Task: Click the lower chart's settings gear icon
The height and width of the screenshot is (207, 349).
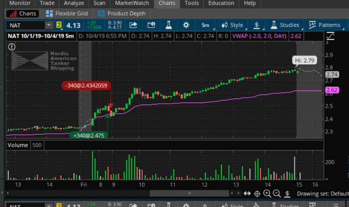Action: [x=186, y=205]
